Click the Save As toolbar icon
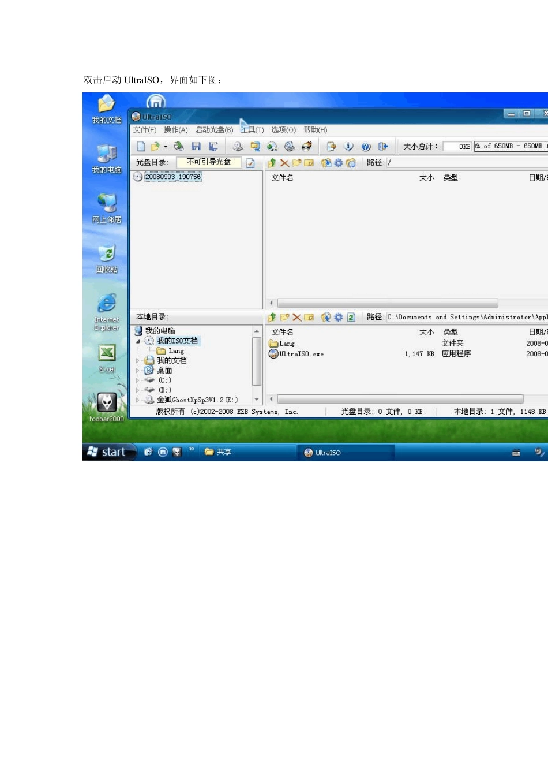Screen dimensions: 548x776 213,147
